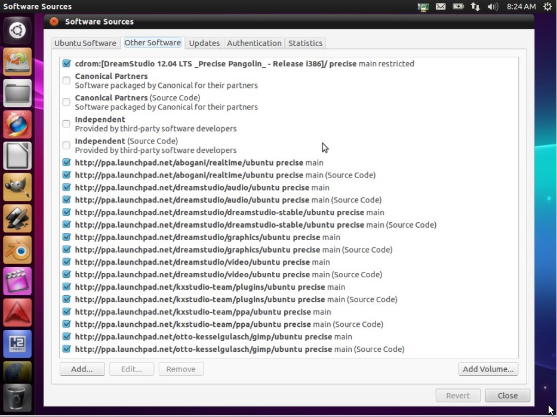Select 'Software packaged by Canonical' under Canonical Partners (Source Code)
Image resolution: width=557 pixels, height=417 pixels.
point(166,107)
